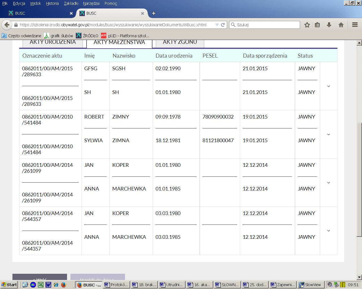Image resolution: width=362 pixels, height=289 pixels.
Task: Switch to SŁOWN... taskbar item
Action: coord(227,285)
